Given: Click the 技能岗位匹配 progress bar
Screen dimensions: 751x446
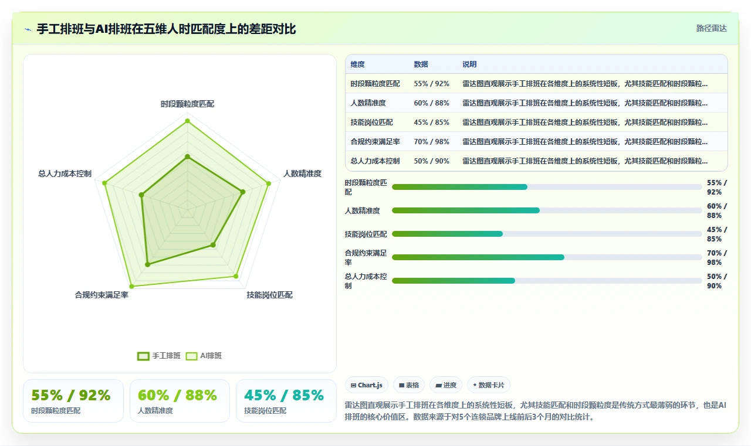Looking at the screenshot, I should point(547,234).
